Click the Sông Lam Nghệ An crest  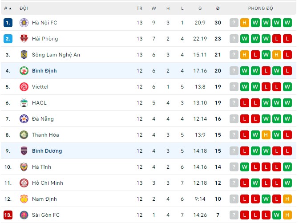24,55
